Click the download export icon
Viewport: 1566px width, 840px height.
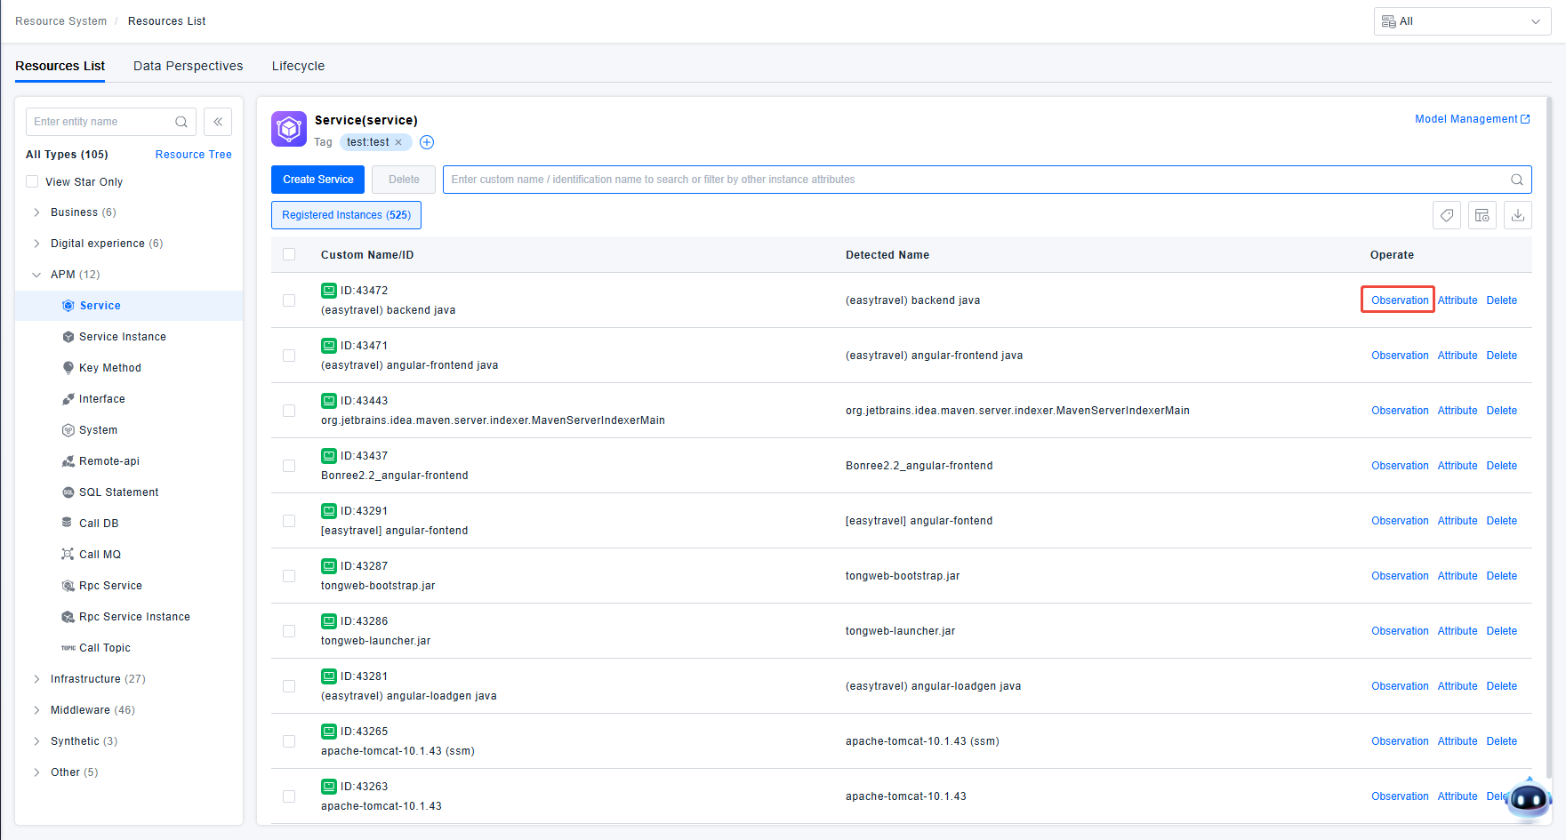point(1518,215)
